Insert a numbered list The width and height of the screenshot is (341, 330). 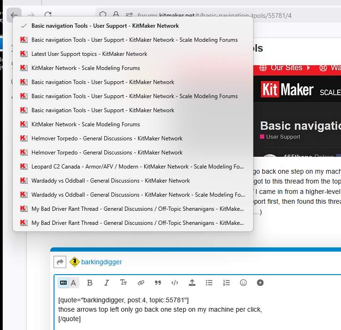(x=226, y=283)
